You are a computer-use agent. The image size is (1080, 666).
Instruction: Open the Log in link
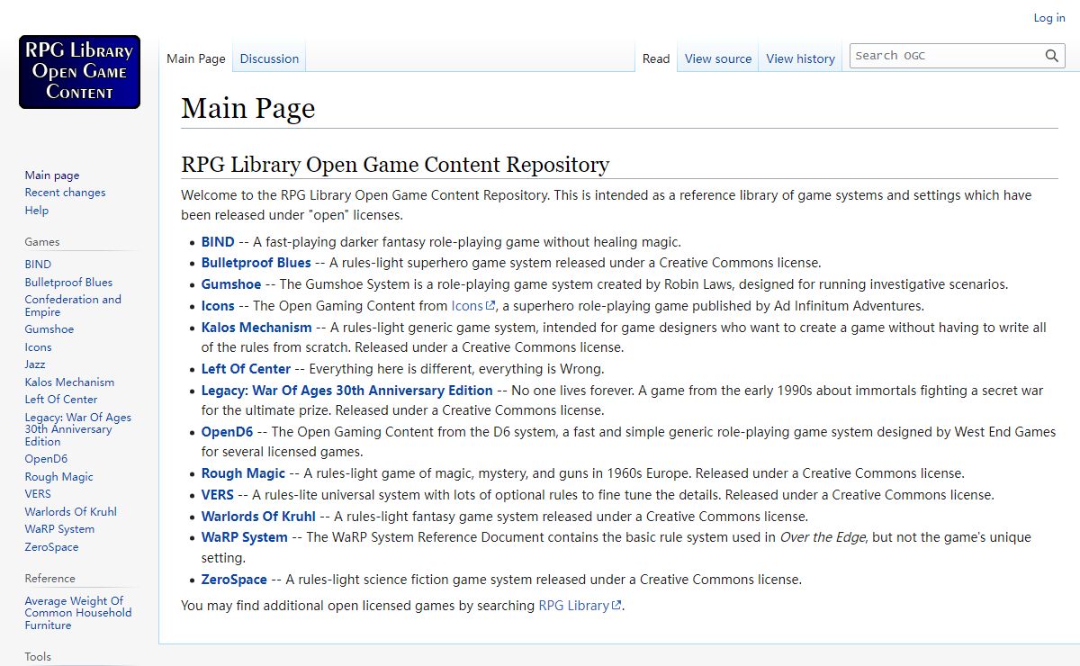[x=1049, y=18]
